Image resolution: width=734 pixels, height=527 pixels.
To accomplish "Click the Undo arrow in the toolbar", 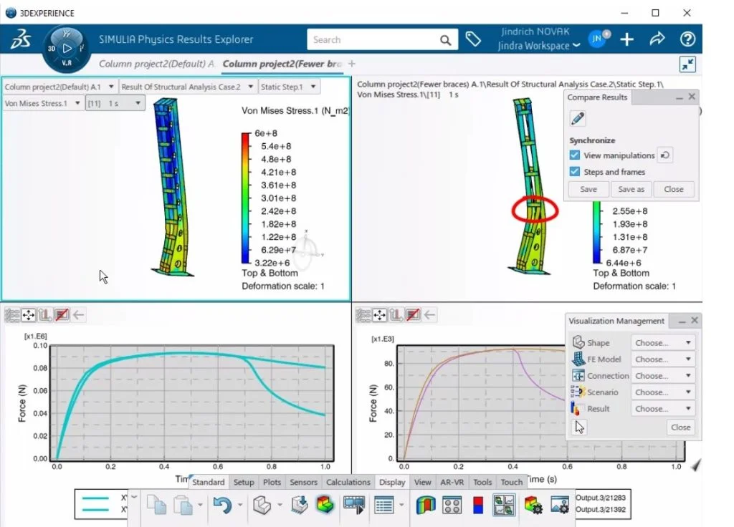I will point(221,506).
